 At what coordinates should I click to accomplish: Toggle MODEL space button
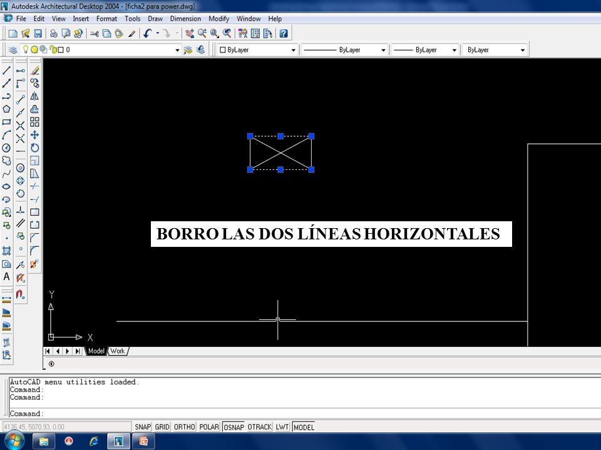click(304, 427)
